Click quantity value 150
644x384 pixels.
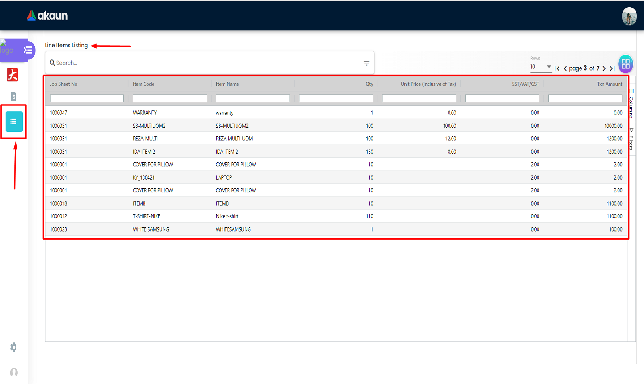pyautogui.click(x=369, y=152)
